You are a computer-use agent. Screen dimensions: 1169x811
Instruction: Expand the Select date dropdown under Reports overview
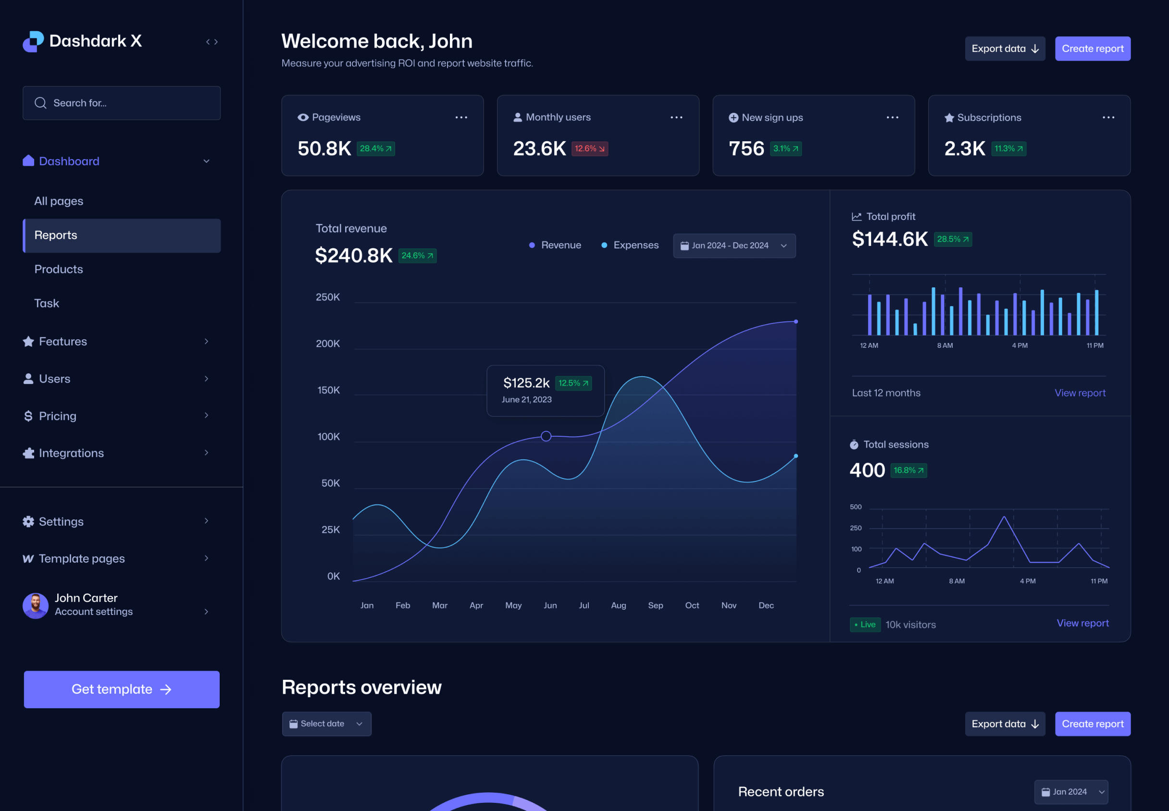326,724
